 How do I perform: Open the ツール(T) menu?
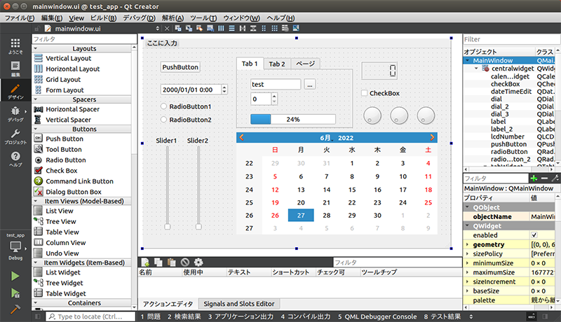coord(203,17)
